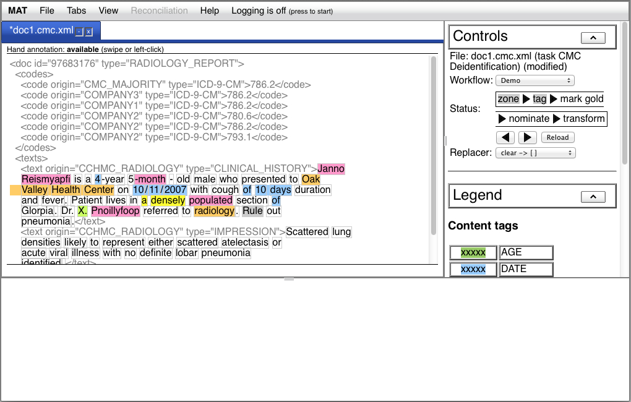Collapse the Legend panel
This screenshot has height=402, width=631.
click(x=593, y=197)
